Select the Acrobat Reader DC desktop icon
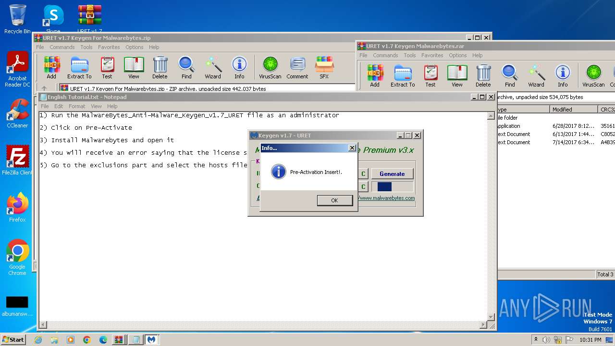The height and width of the screenshot is (346, 615). pyautogui.click(x=17, y=70)
